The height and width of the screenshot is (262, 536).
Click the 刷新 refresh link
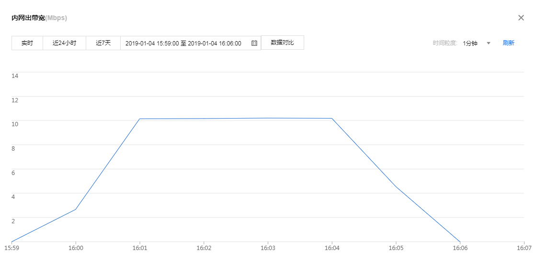tap(508, 43)
